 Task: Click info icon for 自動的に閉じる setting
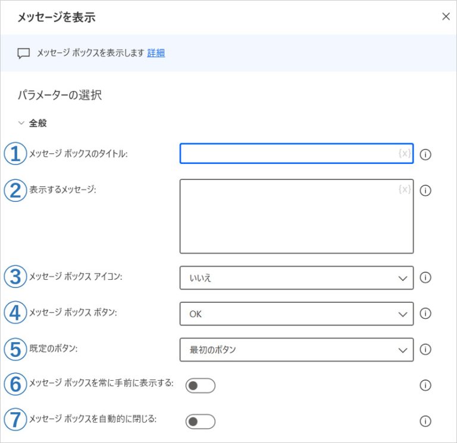point(425,421)
